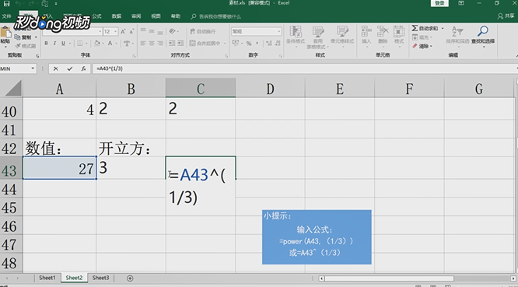
Task: Toggle Bold formatting
Action: click(46, 44)
